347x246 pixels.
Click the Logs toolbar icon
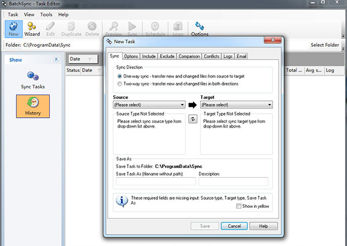pyautogui.click(x=178, y=28)
